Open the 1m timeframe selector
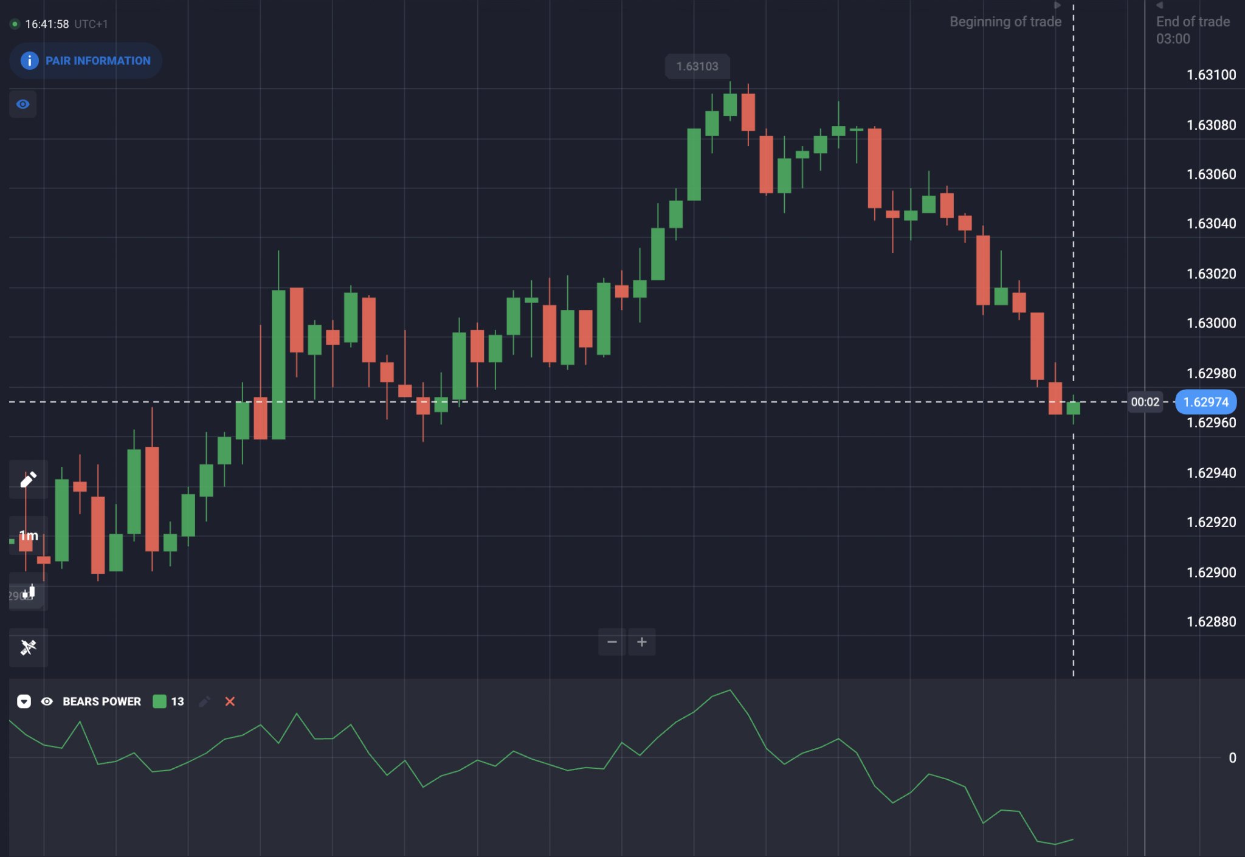The width and height of the screenshot is (1245, 857). (x=28, y=535)
